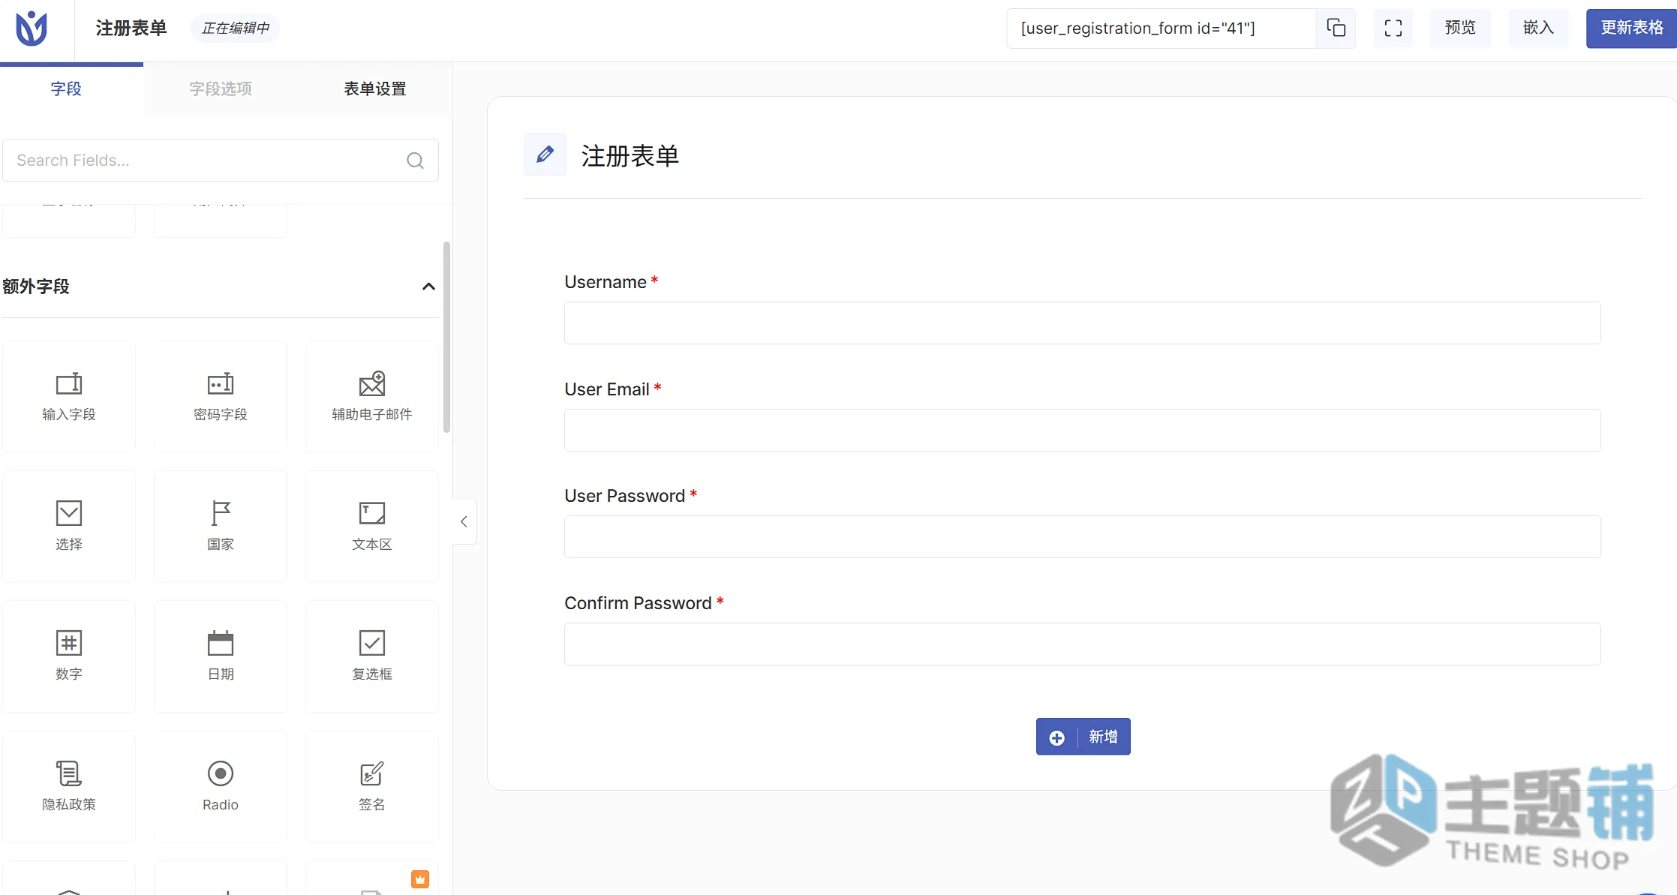Screen dimensions: 1677x895
Task: Select the 密码字段 password field icon
Action: pyautogui.click(x=221, y=383)
